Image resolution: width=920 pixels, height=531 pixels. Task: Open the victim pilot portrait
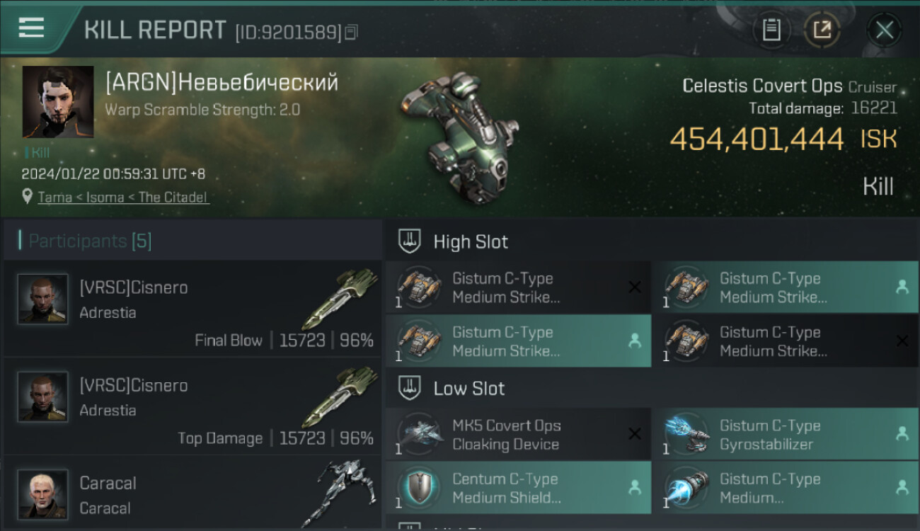coord(58,102)
